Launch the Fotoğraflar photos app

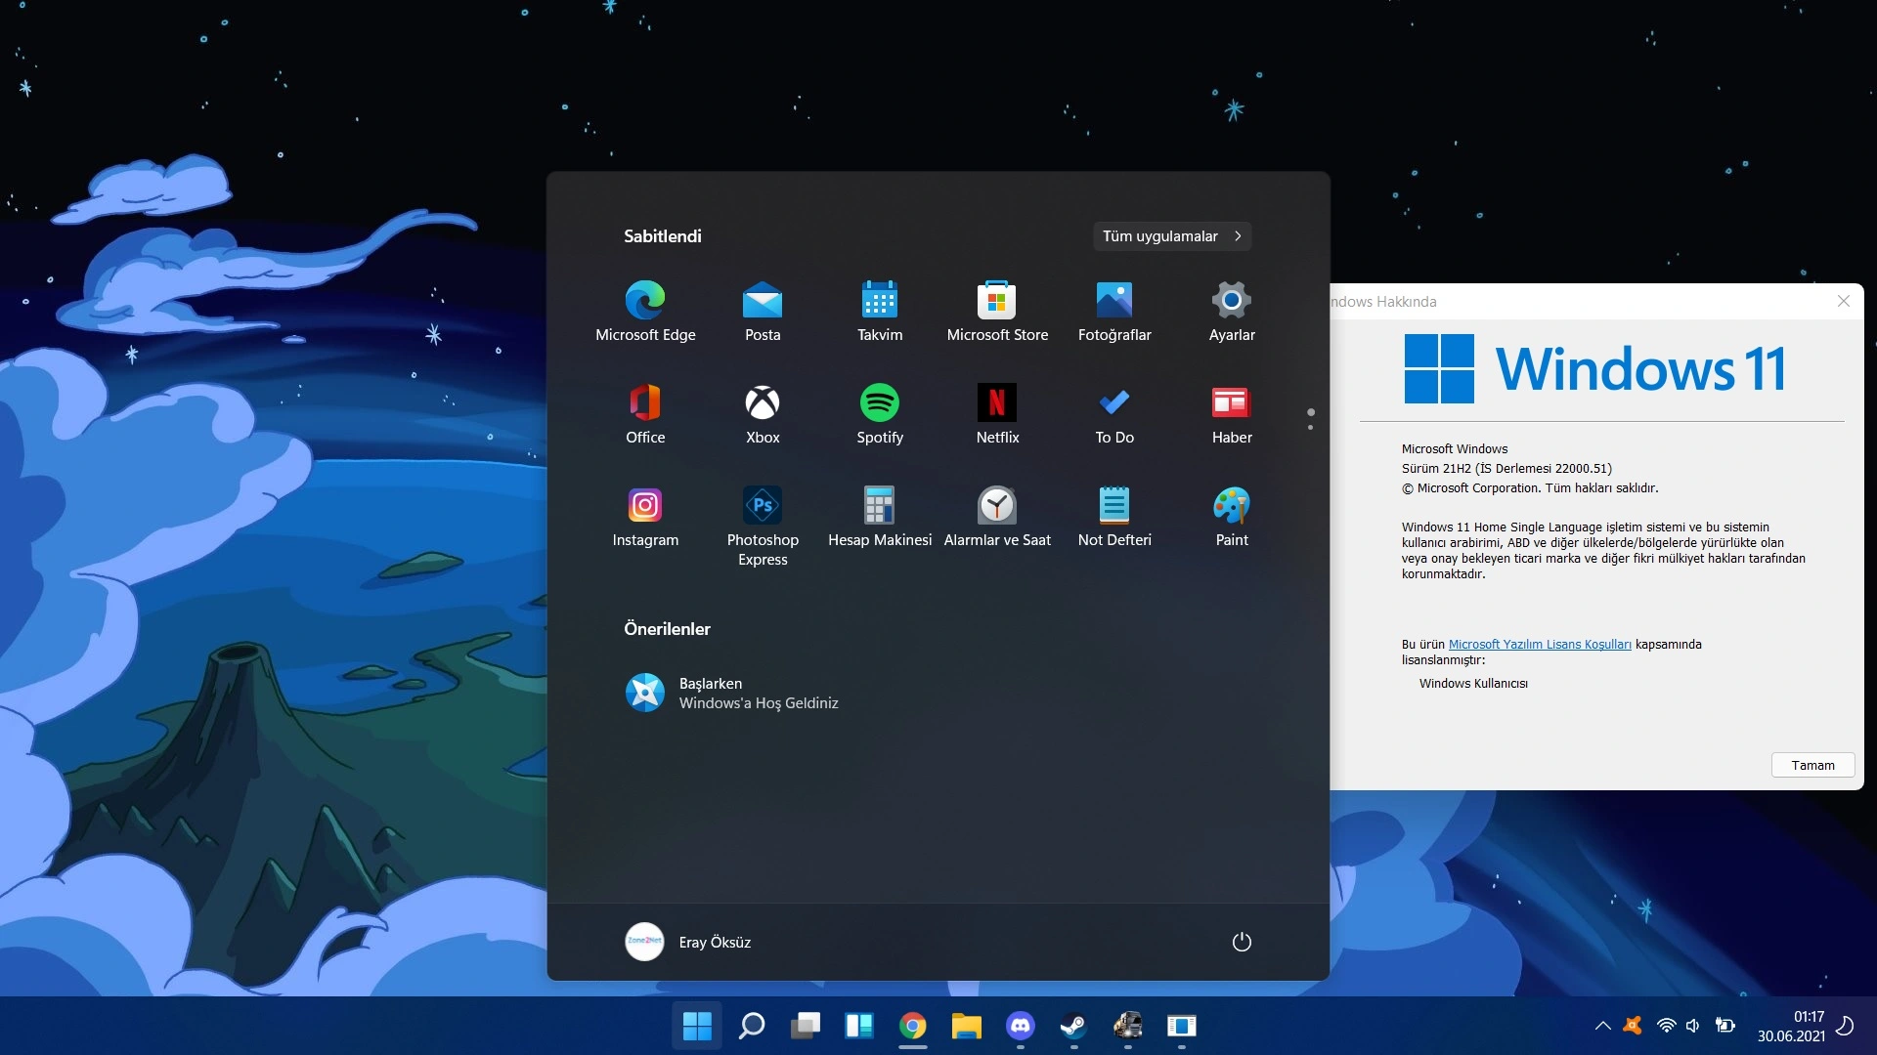pos(1114,312)
